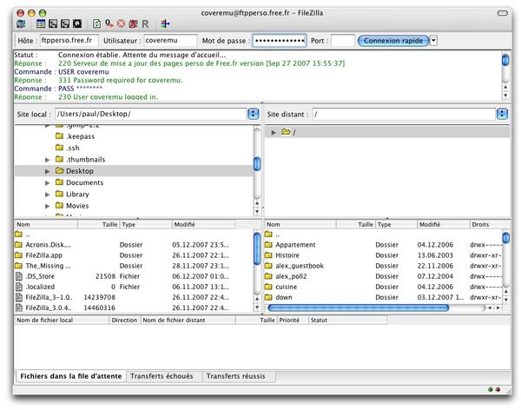
Task: Select the FileZilla_3.0.4.. file row
Action: coord(133,307)
